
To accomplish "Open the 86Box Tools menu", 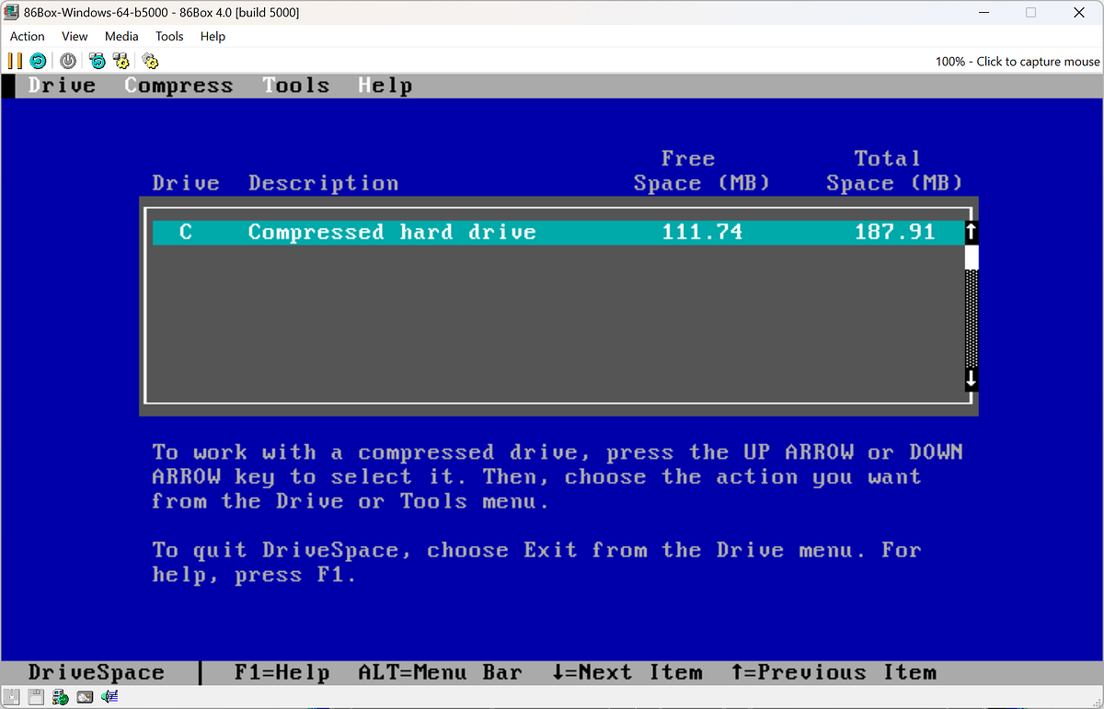I will [169, 36].
